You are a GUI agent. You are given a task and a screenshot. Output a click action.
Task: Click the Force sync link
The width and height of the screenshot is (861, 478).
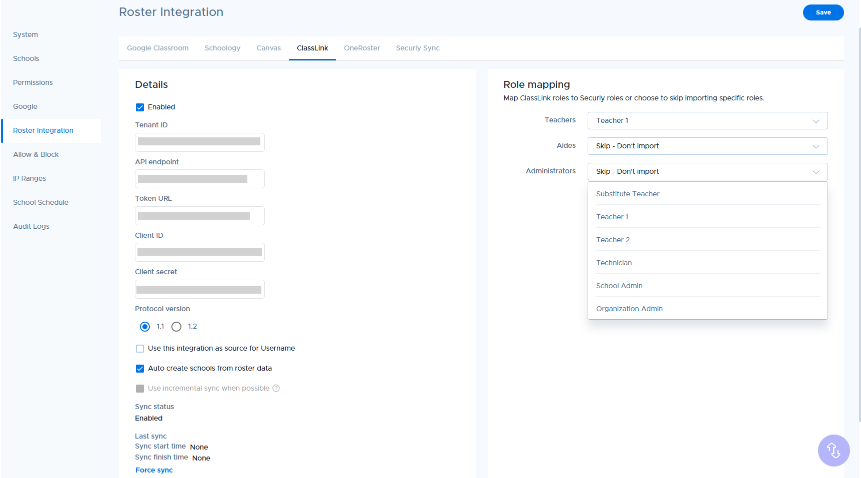tap(154, 470)
